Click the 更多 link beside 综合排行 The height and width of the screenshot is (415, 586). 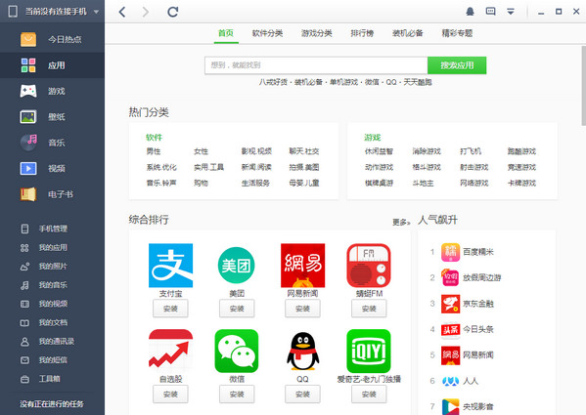pos(401,223)
